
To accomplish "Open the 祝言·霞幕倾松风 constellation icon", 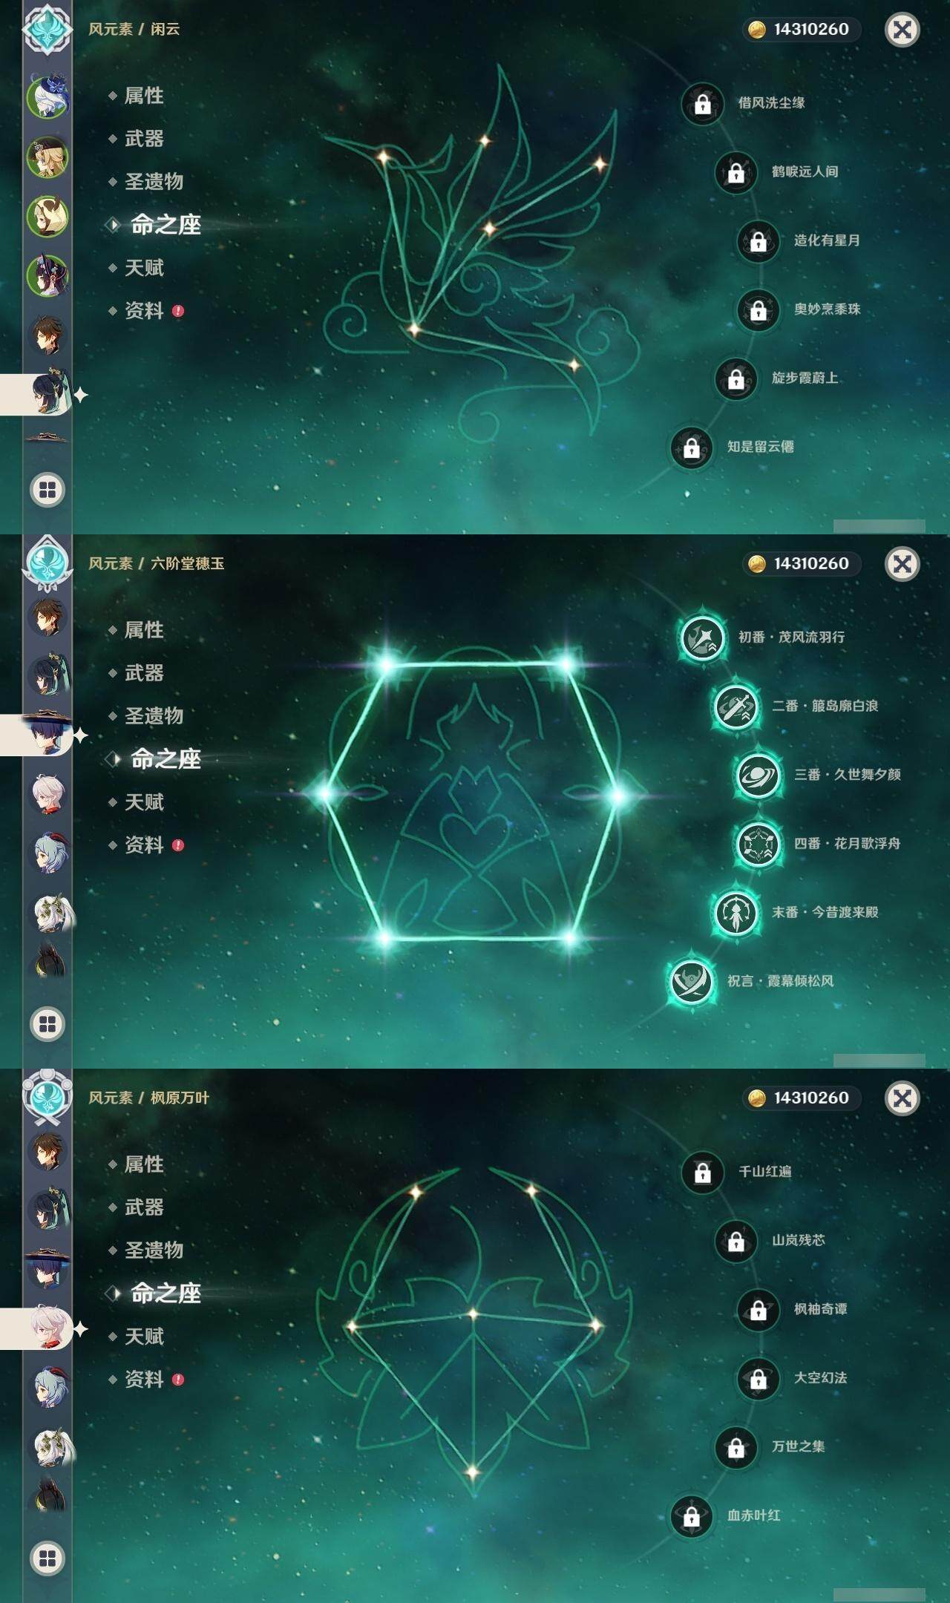I will click(x=691, y=981).
